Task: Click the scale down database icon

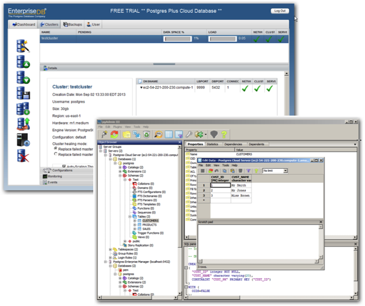Action: point(23,77)
